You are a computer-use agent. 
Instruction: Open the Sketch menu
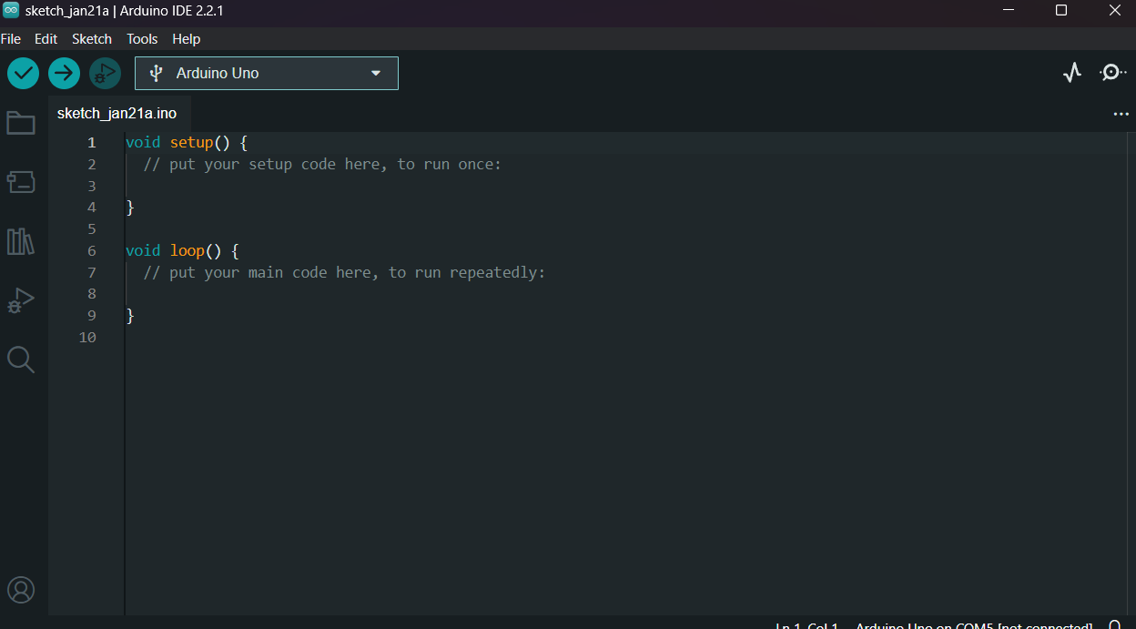coord(92,39)
